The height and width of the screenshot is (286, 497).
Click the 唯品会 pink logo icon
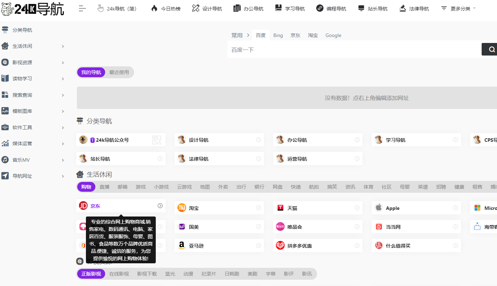280,227
